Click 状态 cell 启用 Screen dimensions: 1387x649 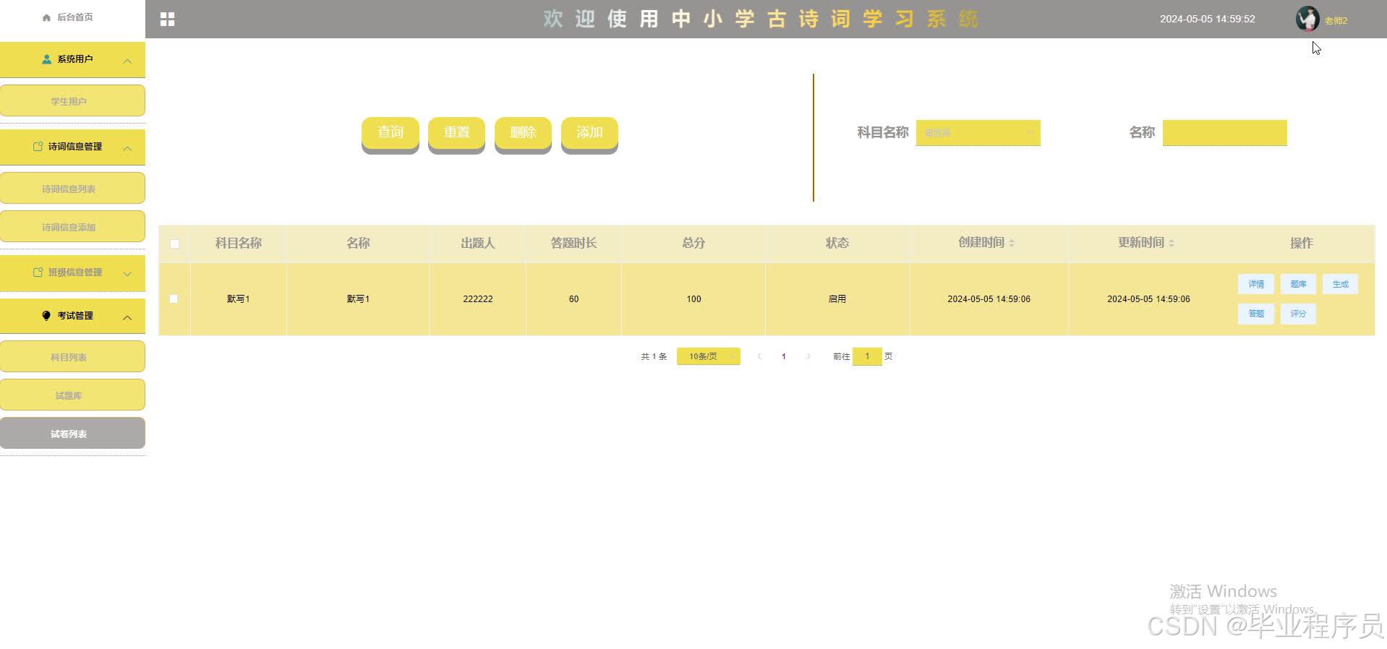pos(837,299)
